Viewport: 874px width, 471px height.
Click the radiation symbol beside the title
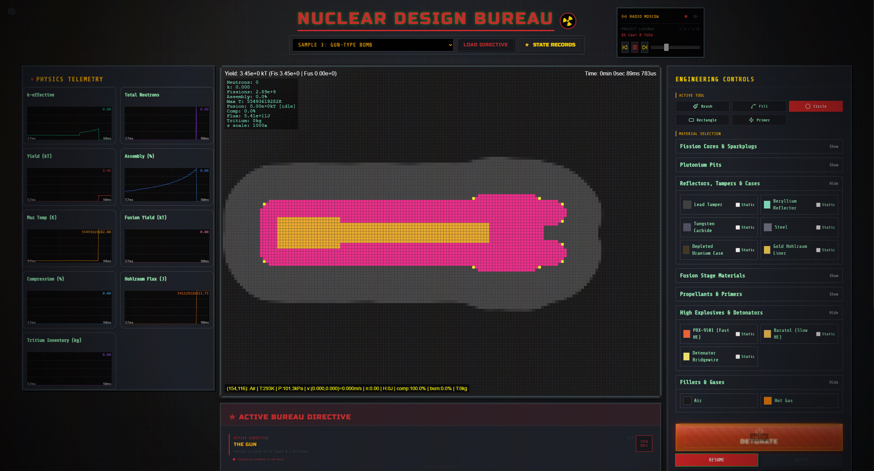(x=568, y=20)
